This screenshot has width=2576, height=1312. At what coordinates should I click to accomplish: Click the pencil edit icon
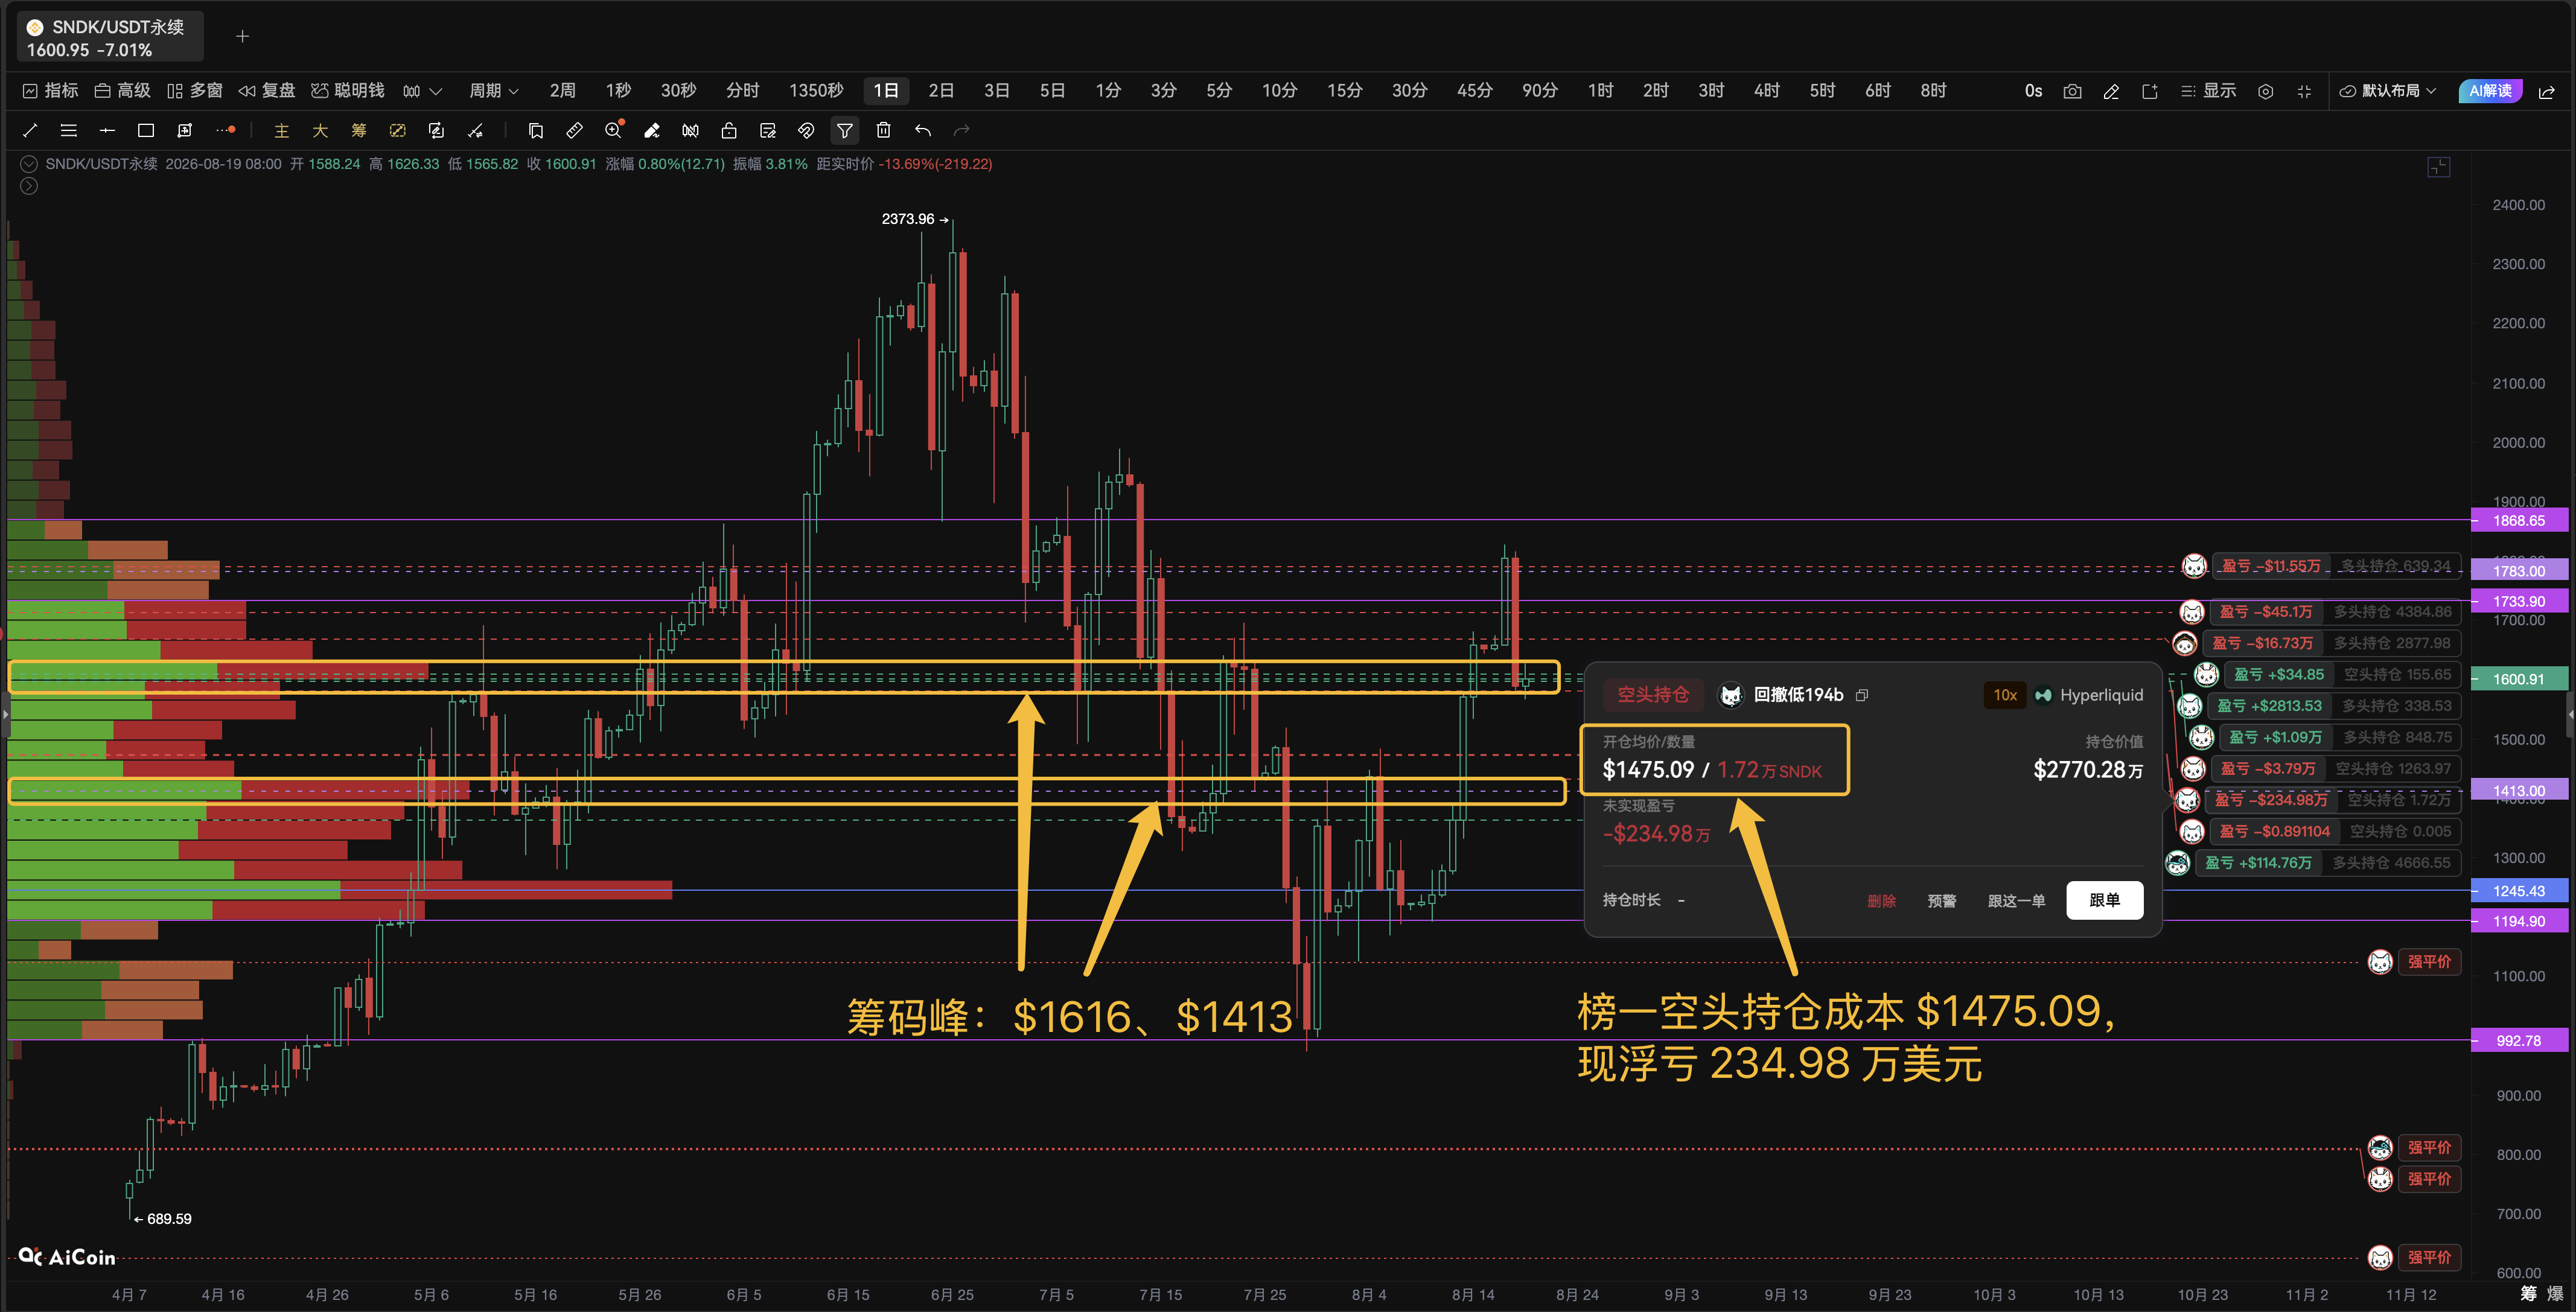tap(2111, 91)
